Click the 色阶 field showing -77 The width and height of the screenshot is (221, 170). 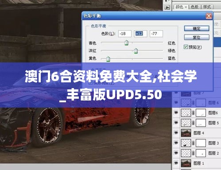(x=156, y=34)
